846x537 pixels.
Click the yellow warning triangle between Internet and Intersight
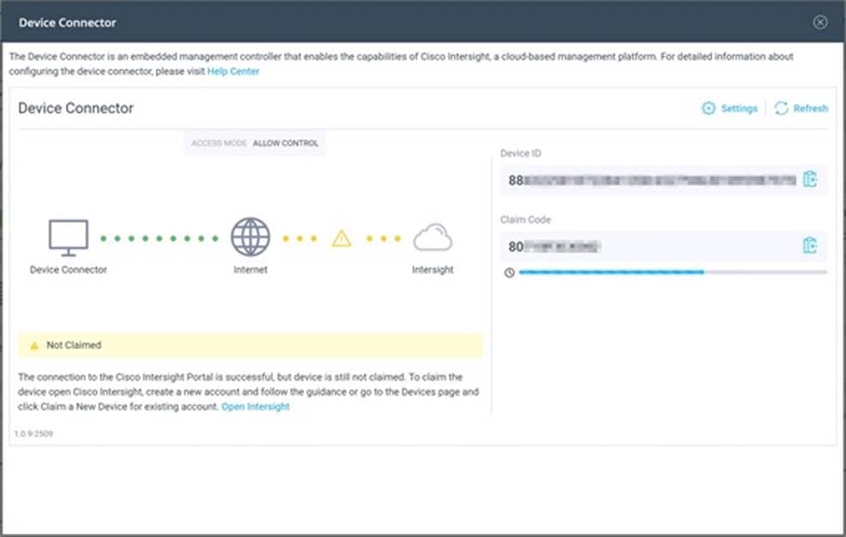pos(341,238)
